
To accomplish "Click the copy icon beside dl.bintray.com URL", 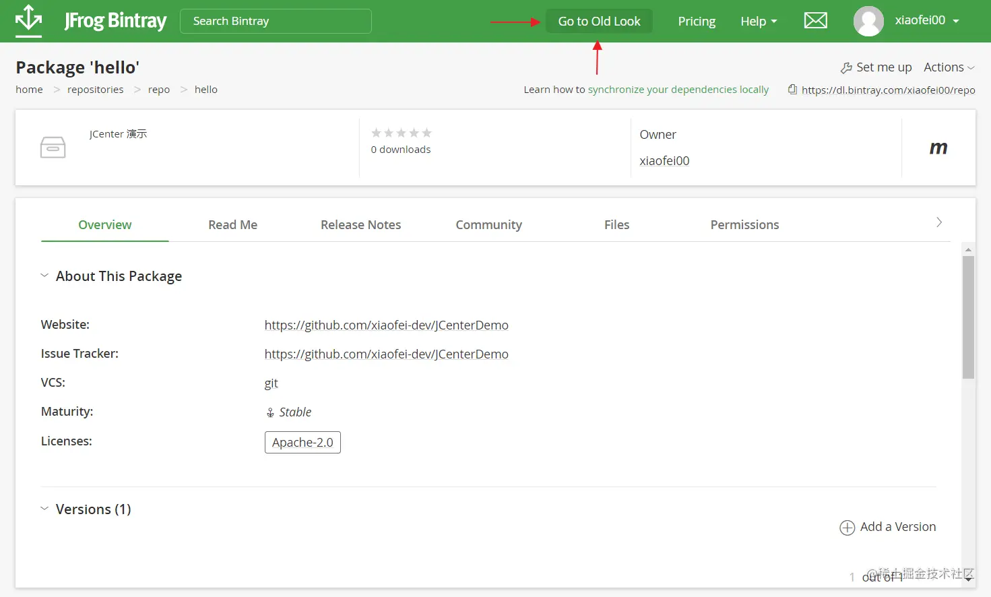I will (x=792, y=89).
